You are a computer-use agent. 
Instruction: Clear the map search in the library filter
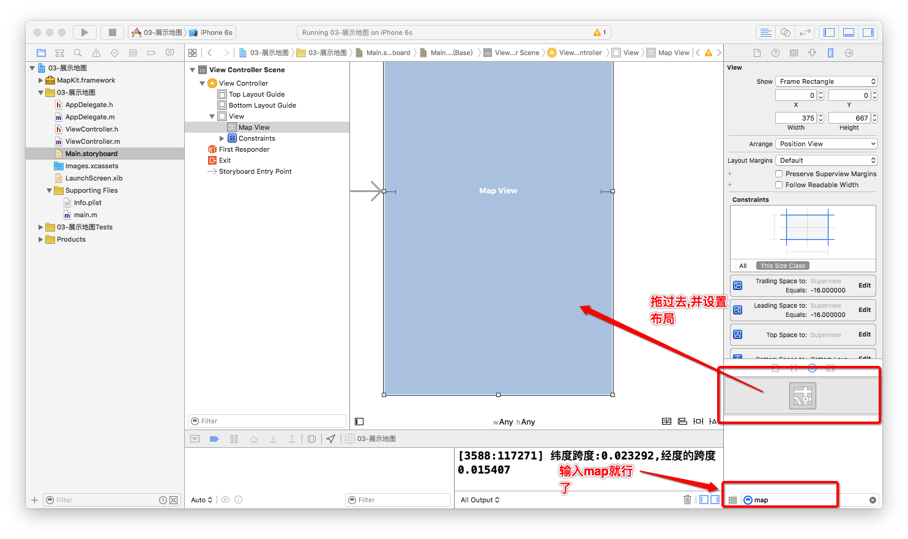(873, 500)
